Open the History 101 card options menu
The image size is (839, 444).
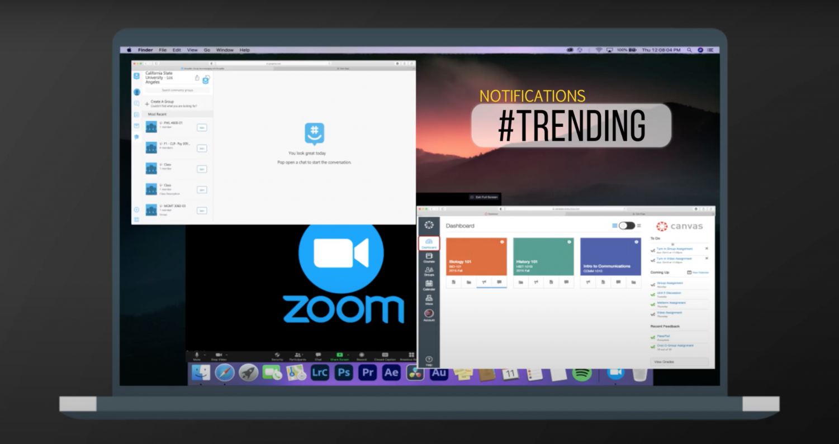tap(569, 242)
